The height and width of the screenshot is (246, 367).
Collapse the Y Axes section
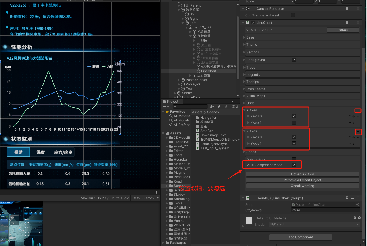point(244,131)
